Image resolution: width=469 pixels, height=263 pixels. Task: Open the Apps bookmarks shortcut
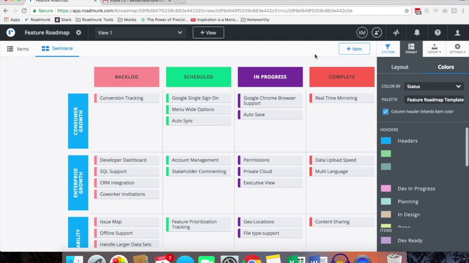[x=12, y=20]
